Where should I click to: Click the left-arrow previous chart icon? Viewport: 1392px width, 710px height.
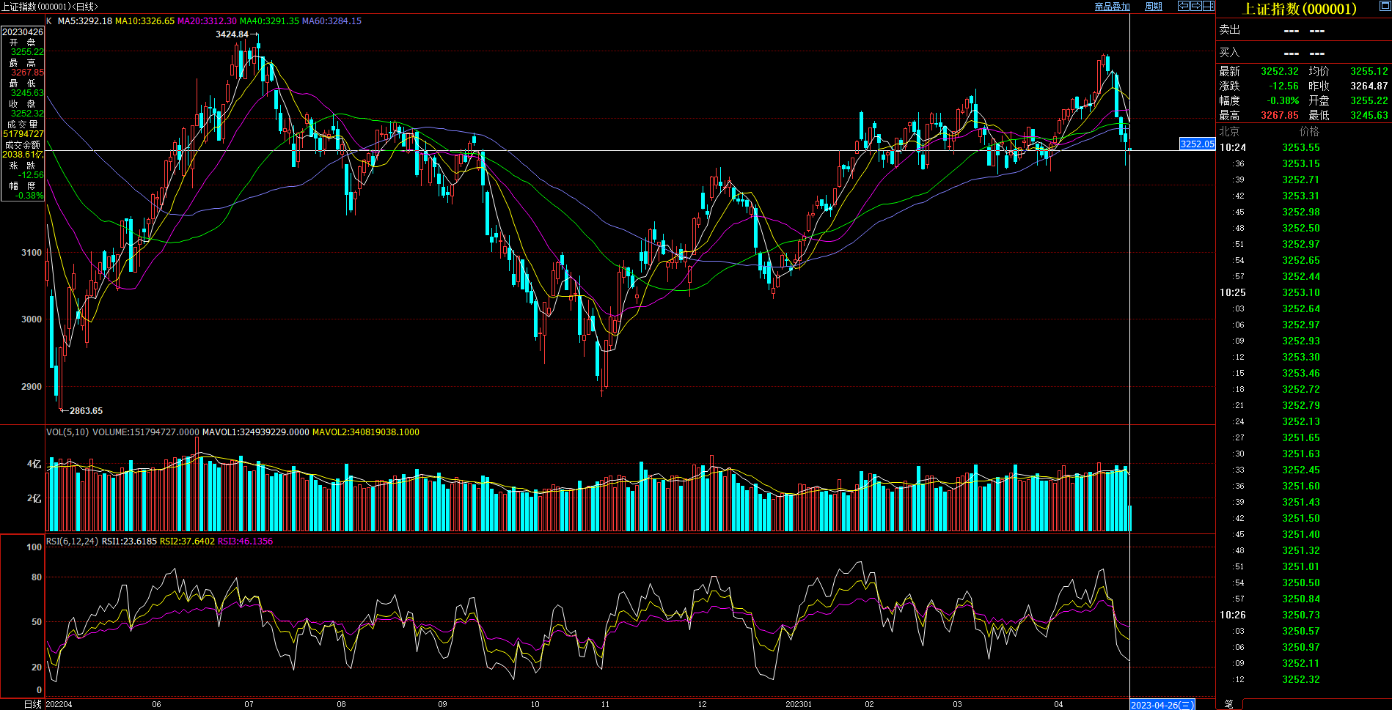(1184, 6)
